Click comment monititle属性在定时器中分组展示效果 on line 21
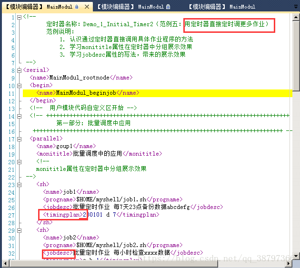Screen dimensions: 300x268 [91, 169]
